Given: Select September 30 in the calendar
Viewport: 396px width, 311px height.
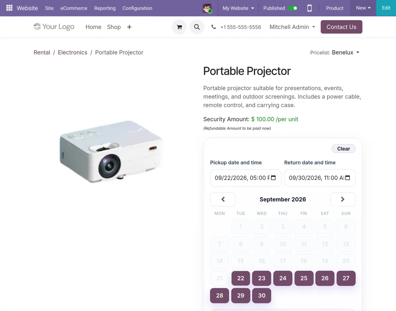Looking at the screenshot, I should [x=262, y=295].
